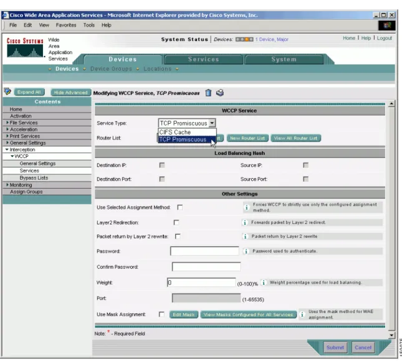The height and width of the screenshot is (361, 402).
Task: Select Assign Groups in Contents
Action: pyautogui.click(x=26, y=192)
